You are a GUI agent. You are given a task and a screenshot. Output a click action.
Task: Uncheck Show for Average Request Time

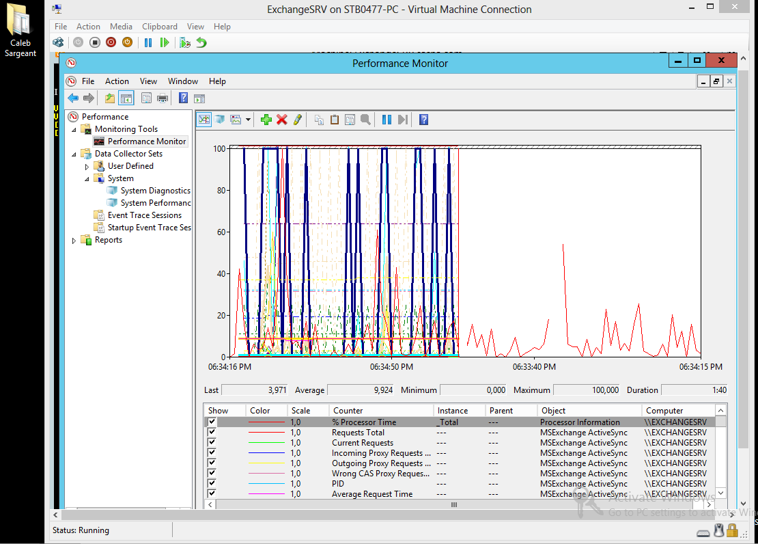[212, 493]
